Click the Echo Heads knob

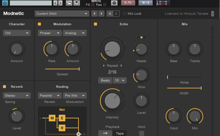141,49
